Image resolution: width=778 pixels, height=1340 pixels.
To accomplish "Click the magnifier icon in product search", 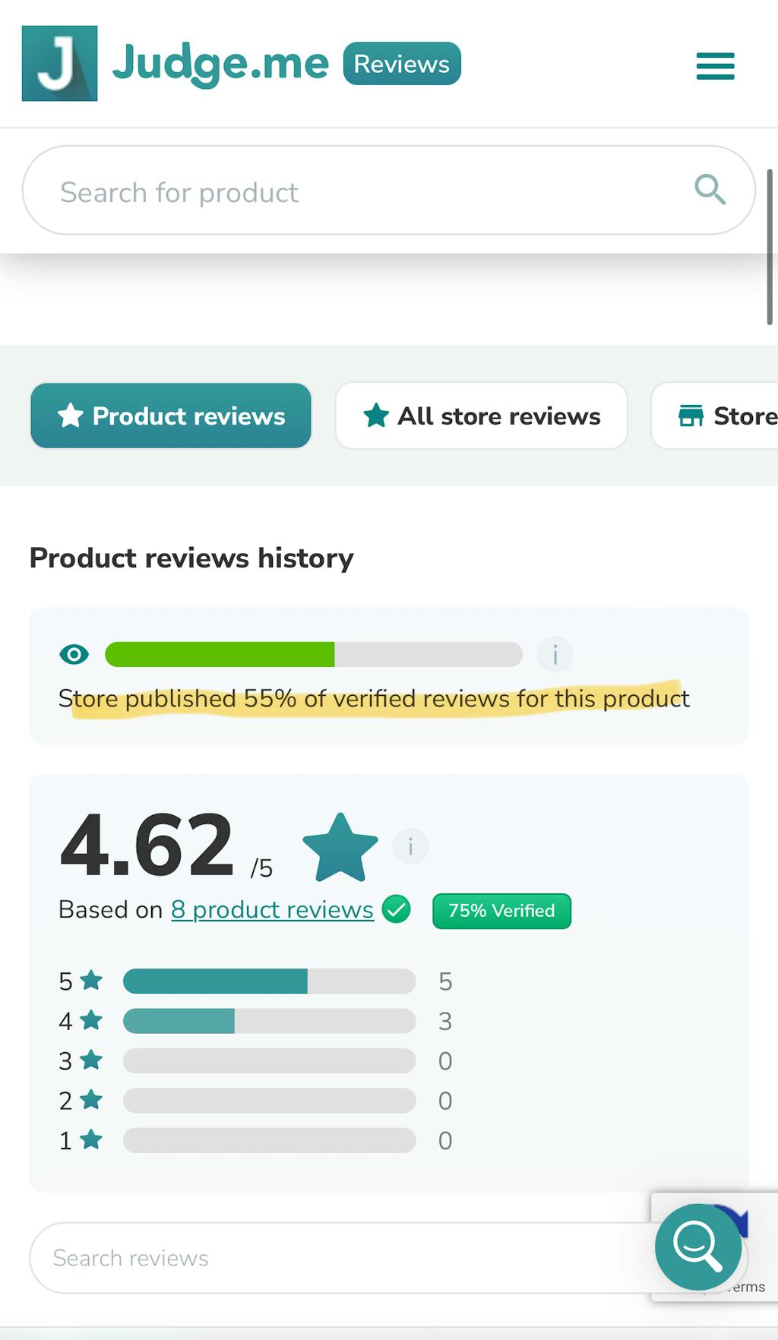I will pos(710,189).
